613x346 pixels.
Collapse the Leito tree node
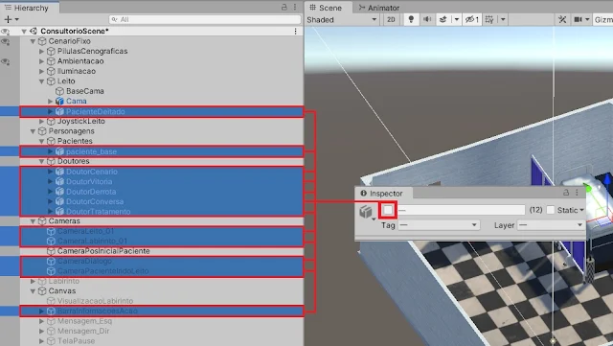click(x=41, y=81)
